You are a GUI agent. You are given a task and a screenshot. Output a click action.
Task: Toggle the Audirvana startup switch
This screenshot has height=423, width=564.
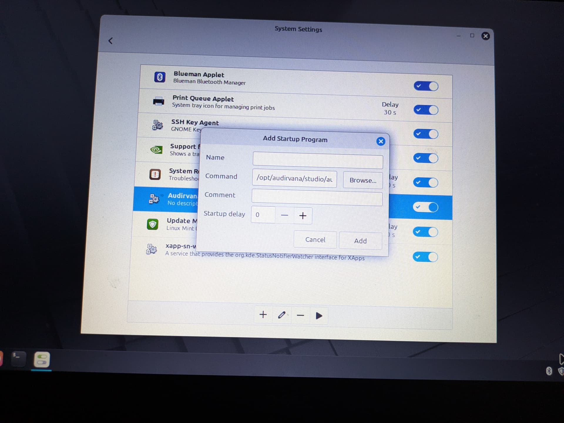pyautogui.click(x=425, y=207)
